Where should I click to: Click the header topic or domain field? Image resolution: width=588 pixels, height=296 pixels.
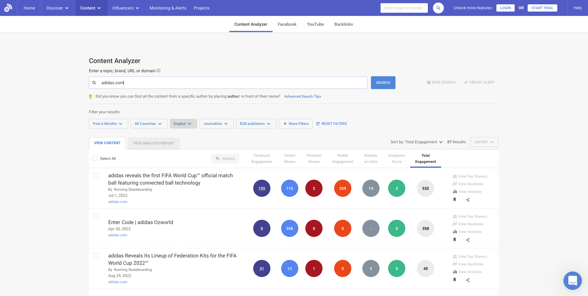(x=404, y=8)
